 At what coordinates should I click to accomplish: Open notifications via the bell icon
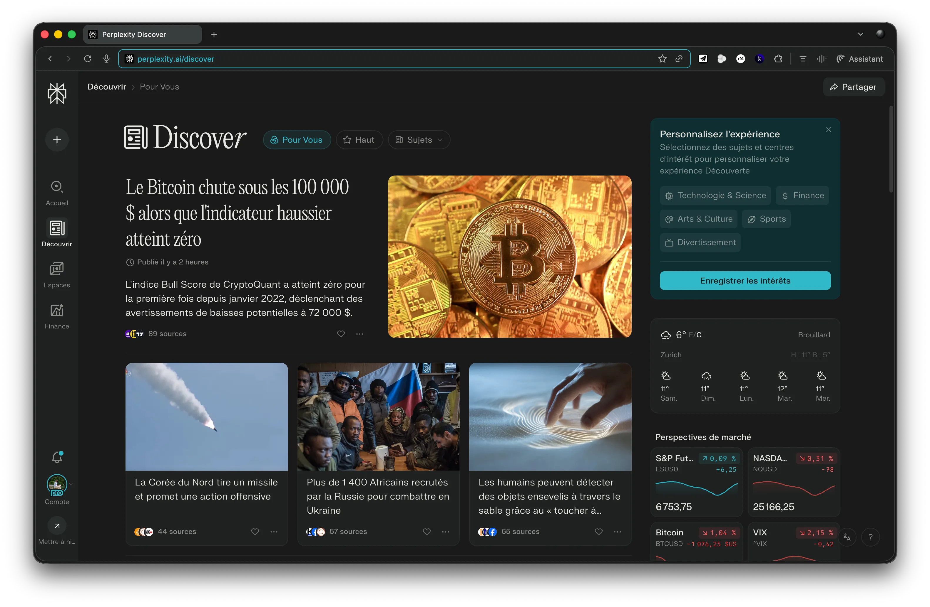point(57,456)
